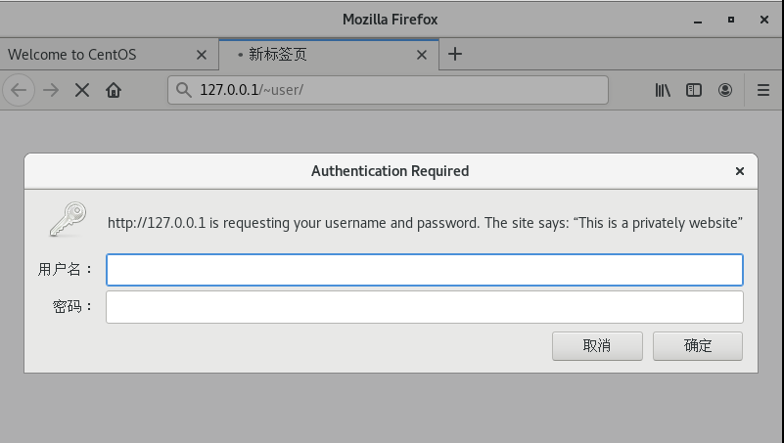
Task: Open the Firefox account icon
Action: click(725, 90)
